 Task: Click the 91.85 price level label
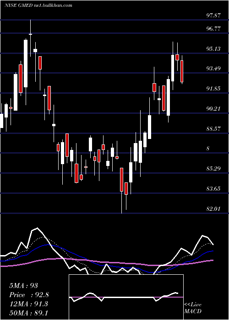213,89
